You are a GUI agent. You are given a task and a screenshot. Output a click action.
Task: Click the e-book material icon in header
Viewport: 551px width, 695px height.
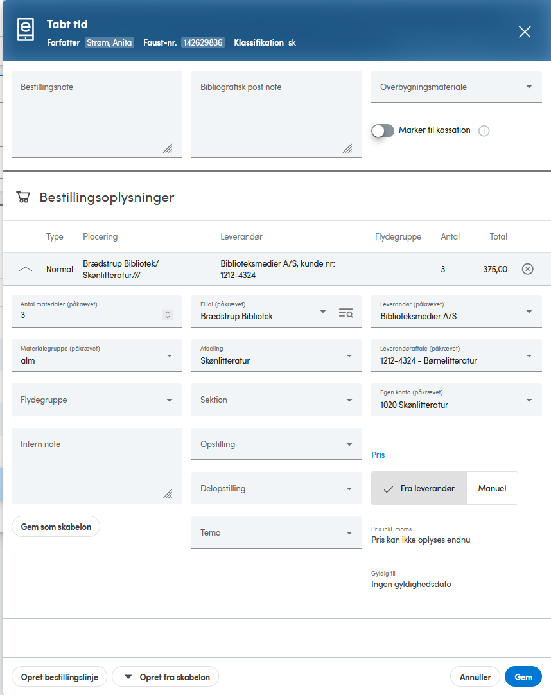pyautogui.click(x=26, y=30)
